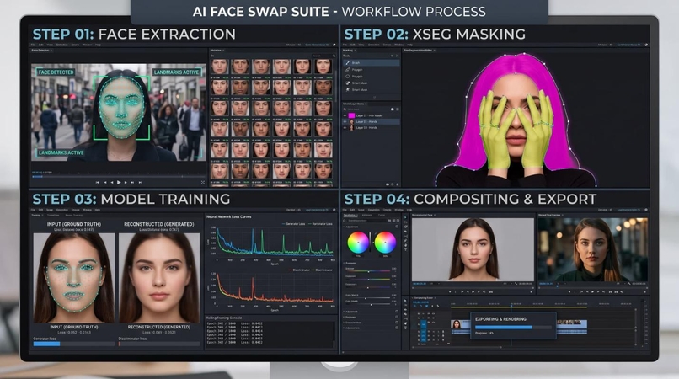Click the second color wheel in the Adjustment panel

(385, 243)
